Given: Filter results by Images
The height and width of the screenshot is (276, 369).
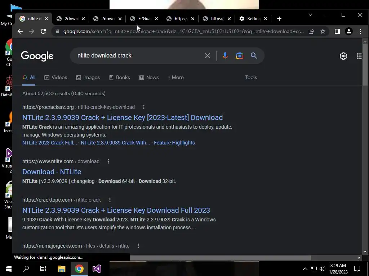Looking at the screenshot, I should (x=88, y=78).
